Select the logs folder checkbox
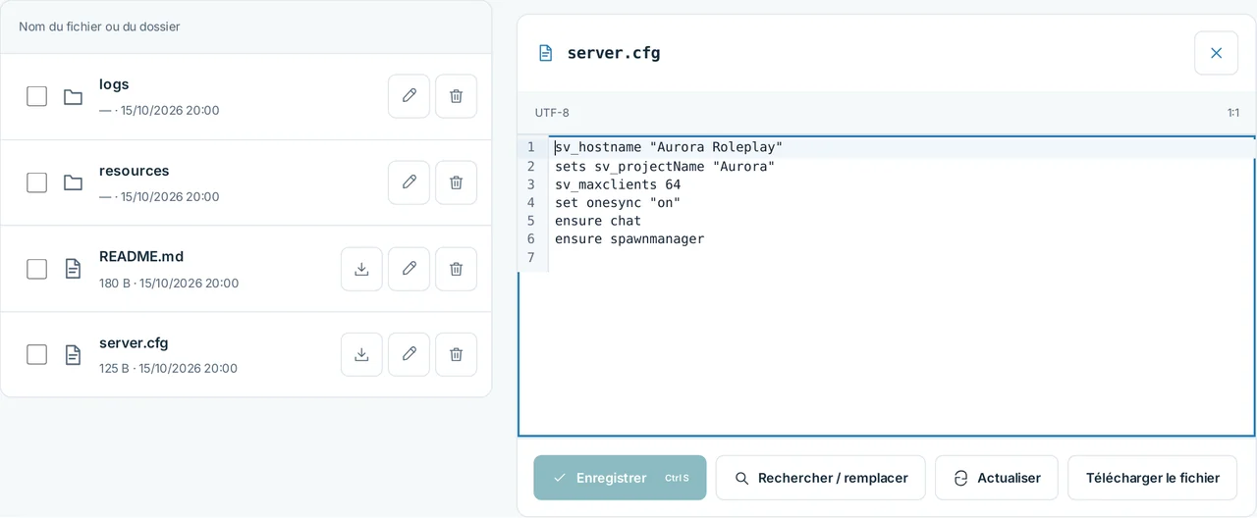The image size is (1257, 518). pos(36,96)
